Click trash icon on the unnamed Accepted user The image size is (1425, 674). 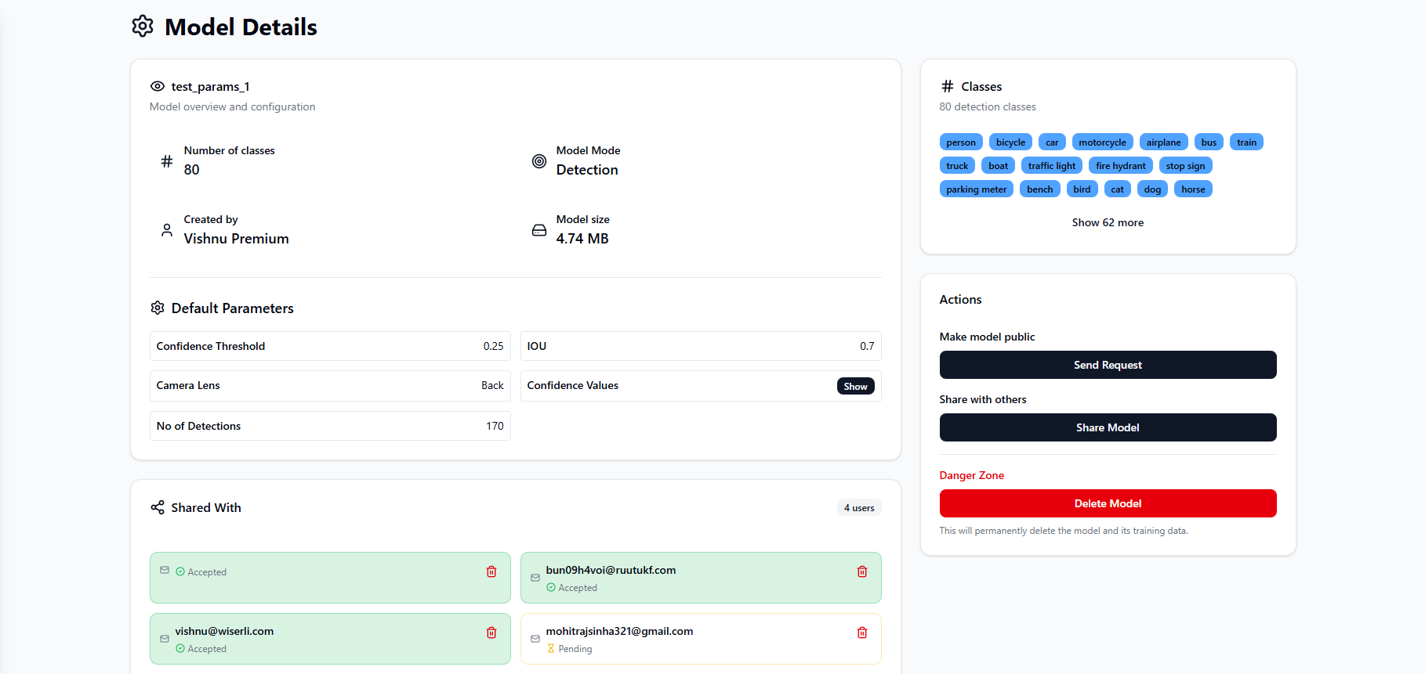pos(491,571)
